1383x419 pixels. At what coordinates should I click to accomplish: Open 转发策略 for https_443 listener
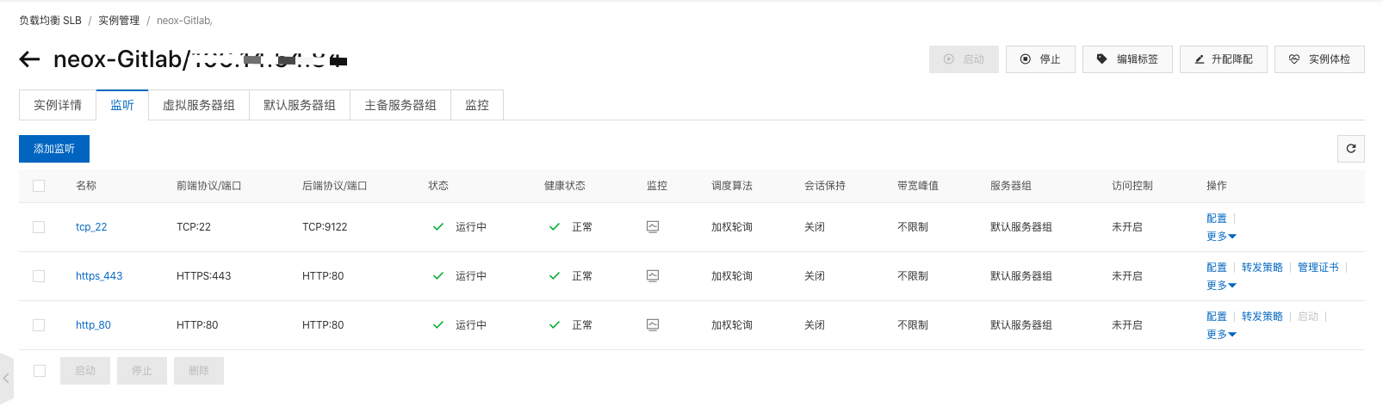(x=1262, y=268)
